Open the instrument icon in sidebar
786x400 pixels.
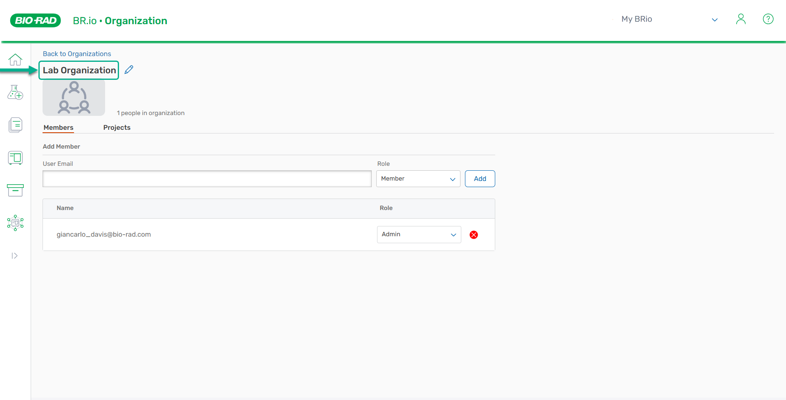[x=15, y=158]
